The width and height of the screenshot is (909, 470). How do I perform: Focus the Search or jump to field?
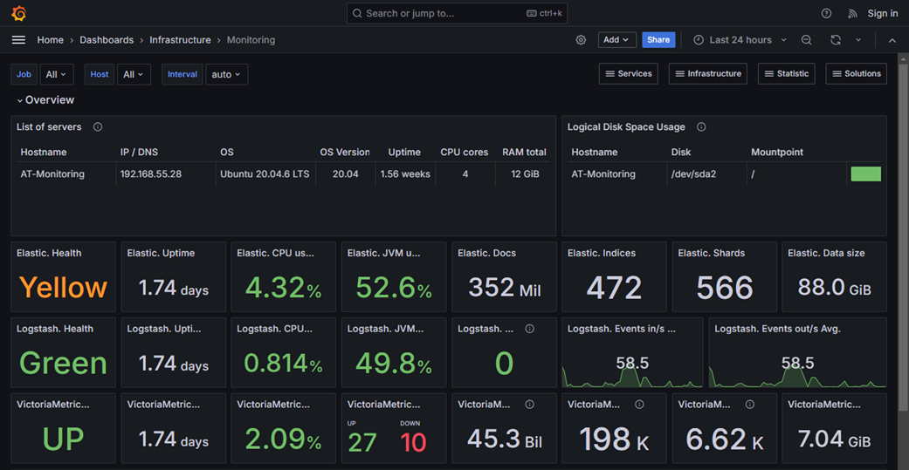457,13
